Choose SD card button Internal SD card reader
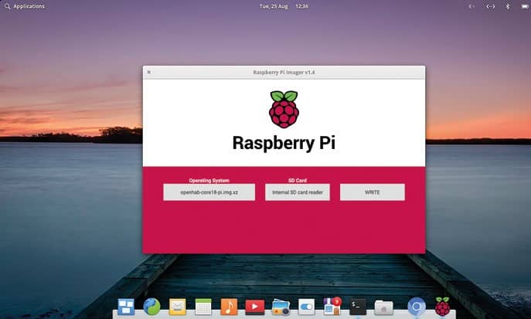The height and width of the screenshot is (319, 531). click(x=298, y=192)
